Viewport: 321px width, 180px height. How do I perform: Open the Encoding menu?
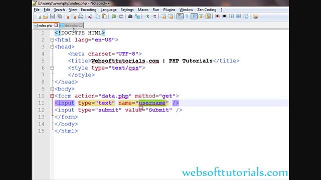pyautogui.click(x=88, y=10)
